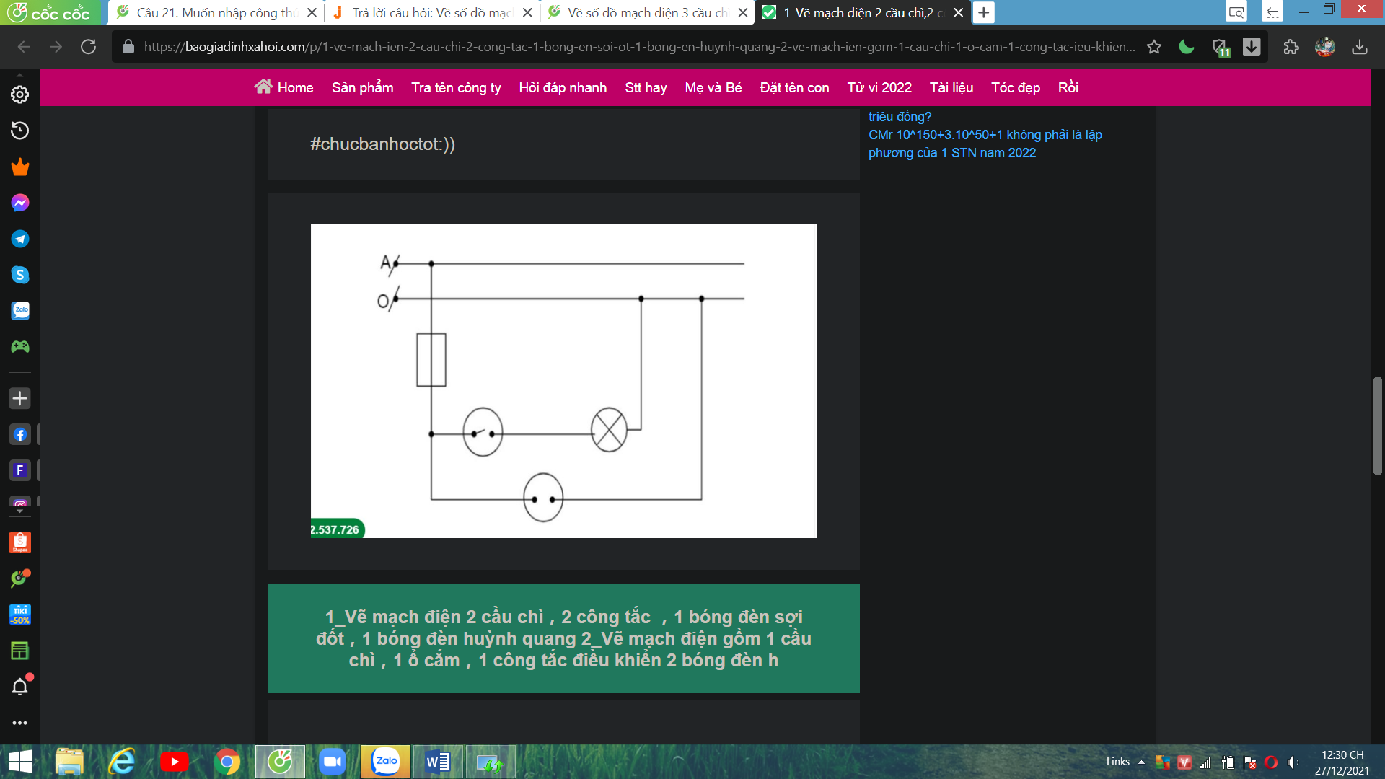Image resolution: width=1385 pixels, height=779 pixels.
Task: Switch to 'Câu 21. Muốn nhập công thức' tab
Action: (216, 12)
